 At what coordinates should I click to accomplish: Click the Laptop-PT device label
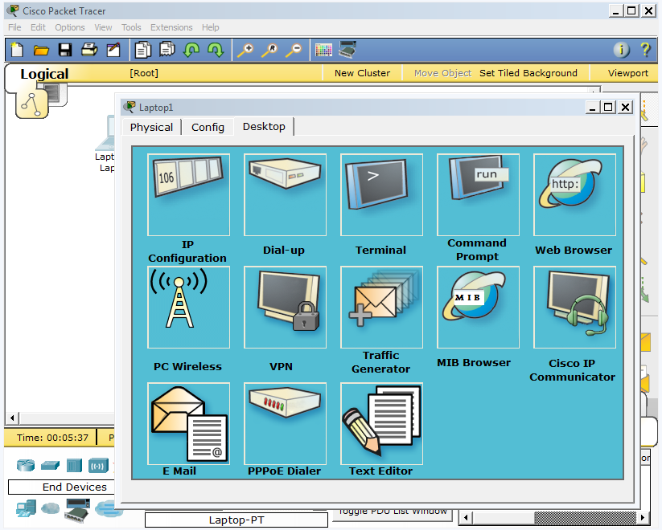(236, 520)
